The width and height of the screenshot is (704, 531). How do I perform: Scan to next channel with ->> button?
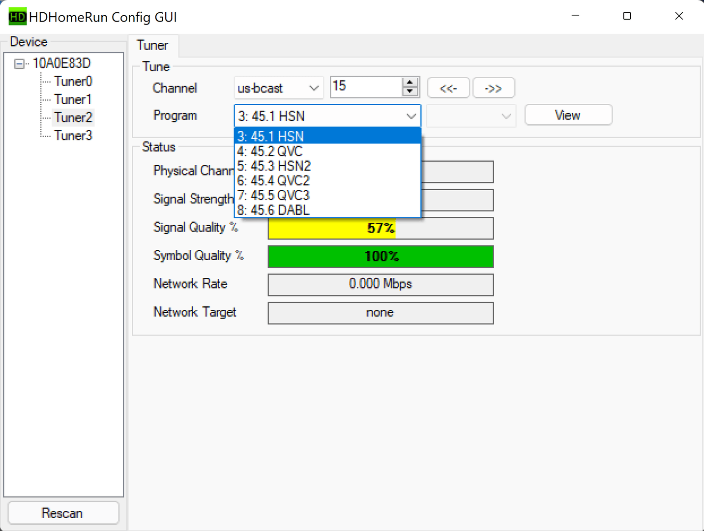pos(494,88)
